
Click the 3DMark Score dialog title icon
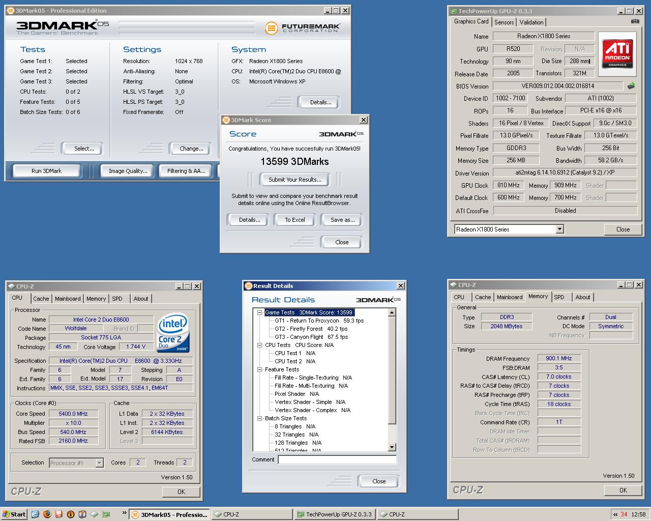point(226,120)
